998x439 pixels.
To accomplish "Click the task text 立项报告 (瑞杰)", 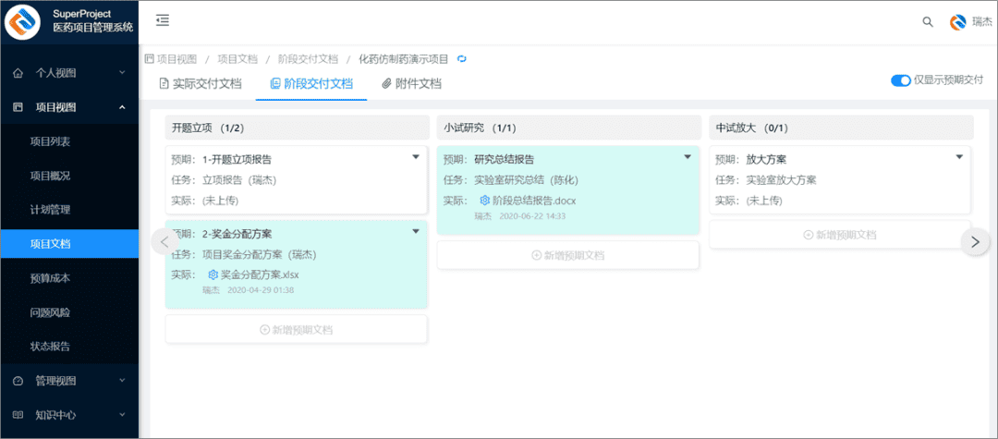I will tap(239, 180).
